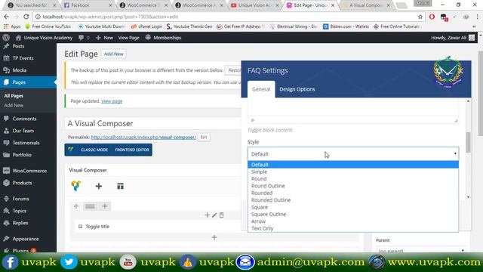This screenshot has width=483, height=272.
Task: Go to Media library in sidebar
Action: [19, 70]
